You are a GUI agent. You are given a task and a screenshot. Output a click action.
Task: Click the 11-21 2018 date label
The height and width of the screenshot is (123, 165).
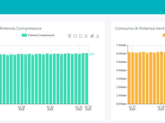[x=50, y=108]
